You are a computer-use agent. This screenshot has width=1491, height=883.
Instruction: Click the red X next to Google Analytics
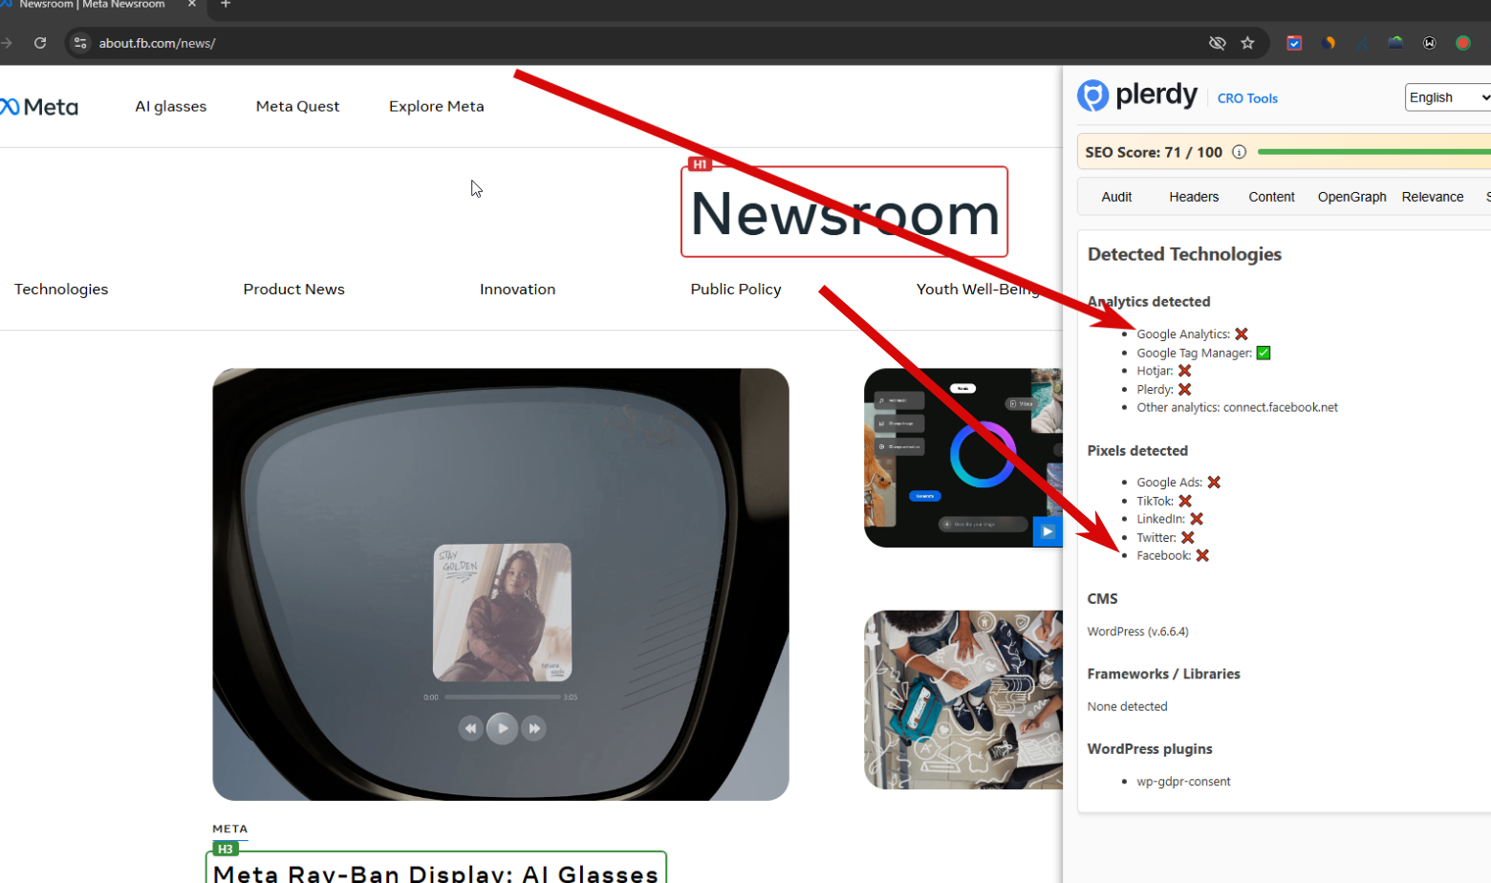click(1242, 334)
